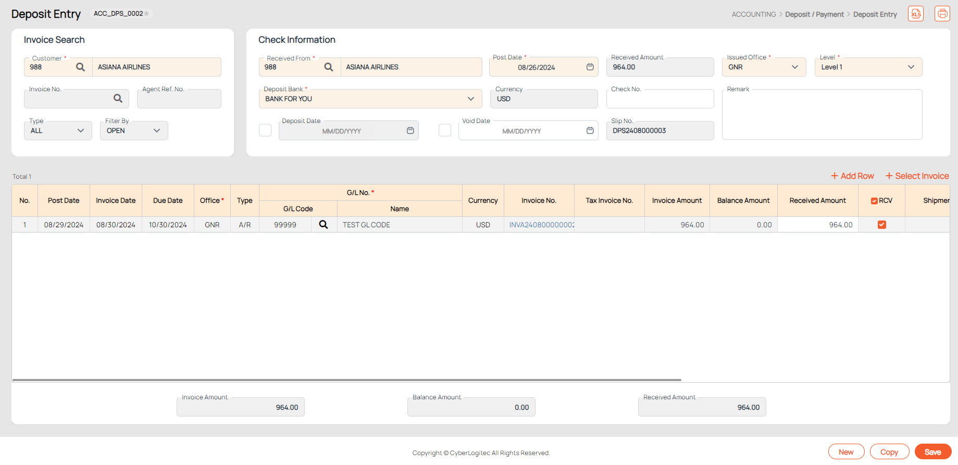Click the Customer search magnifier icon
Screen dimensions: 958x465
point(80,67)
